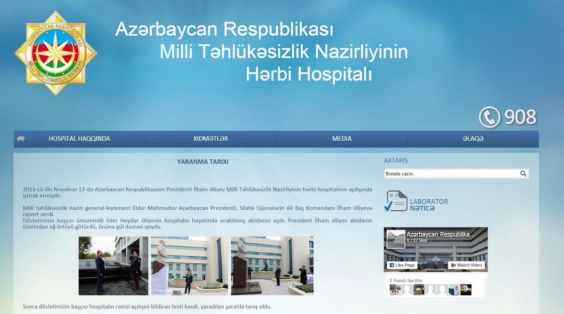Click the '8,132 likes' text
Image resolution: width=564 pixels, height=314 pixels.
click(417, 240)
